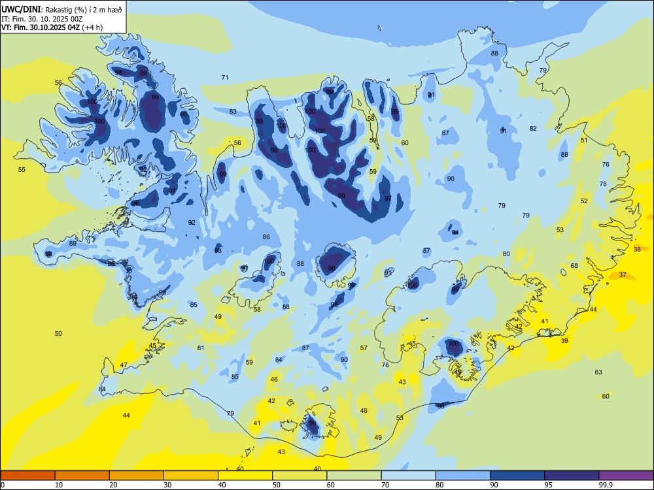Choose the dark blue 90–95 legend segment

pos(517,476)
